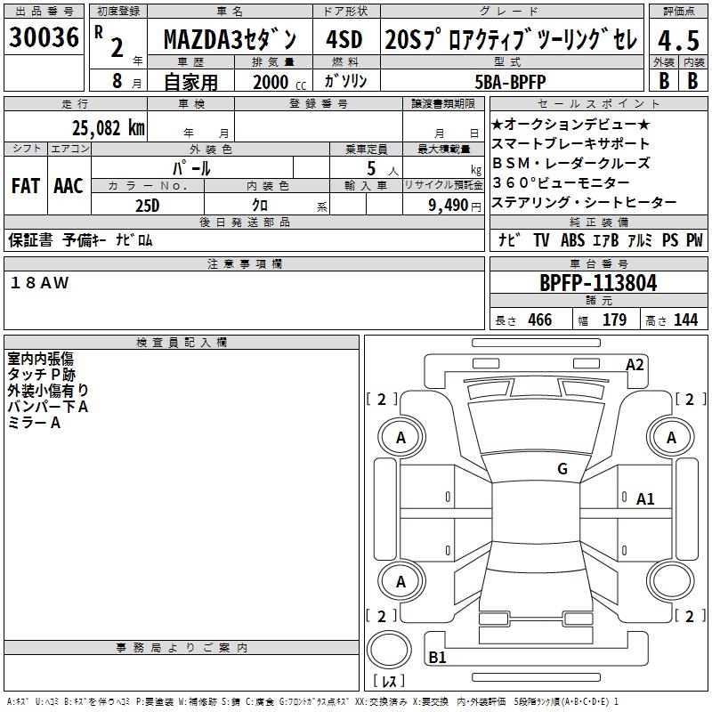712x712 pixels.
Task: Click the door type value 4SD
Action: 344,39
